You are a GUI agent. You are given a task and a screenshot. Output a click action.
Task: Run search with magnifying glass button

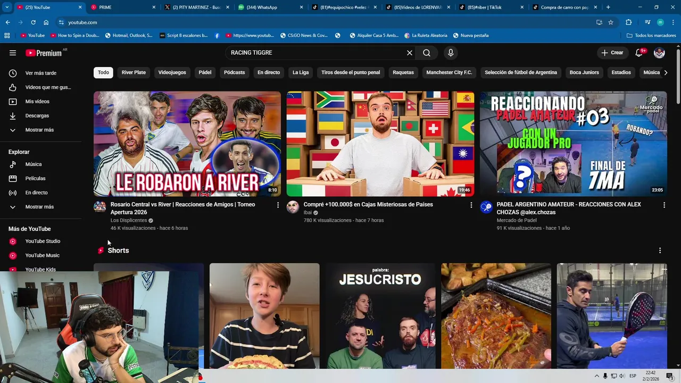point(427,53)
